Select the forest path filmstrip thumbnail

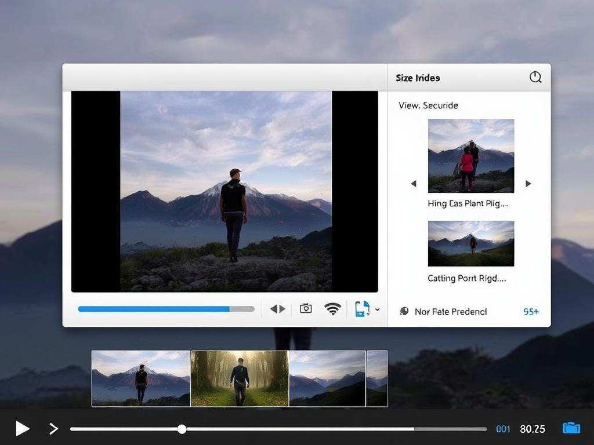pos(240,378)
